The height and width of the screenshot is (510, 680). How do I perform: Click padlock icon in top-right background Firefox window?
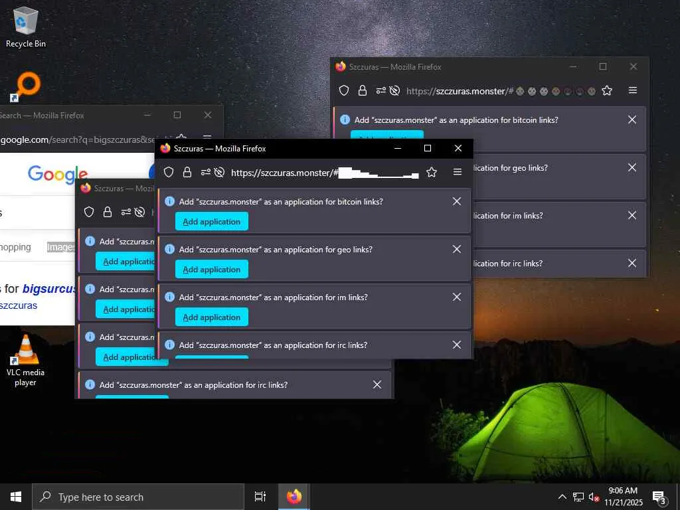point(362,90)
